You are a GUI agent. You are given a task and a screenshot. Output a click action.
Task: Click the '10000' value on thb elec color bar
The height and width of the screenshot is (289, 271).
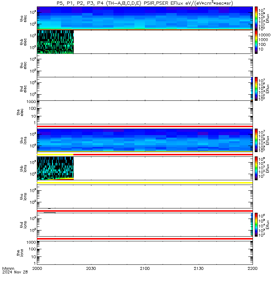264,35
